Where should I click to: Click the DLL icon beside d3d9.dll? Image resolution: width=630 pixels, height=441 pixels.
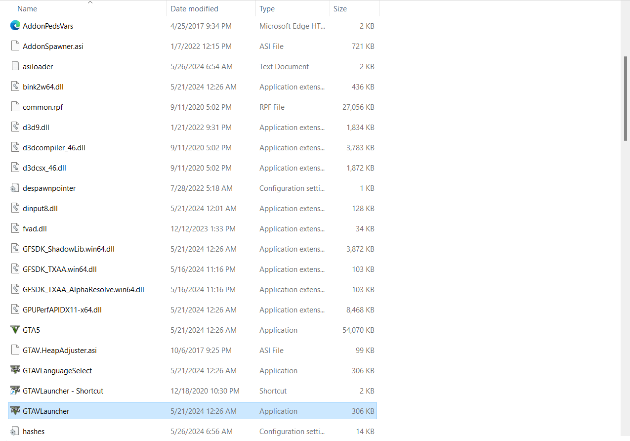pos(15,127)
